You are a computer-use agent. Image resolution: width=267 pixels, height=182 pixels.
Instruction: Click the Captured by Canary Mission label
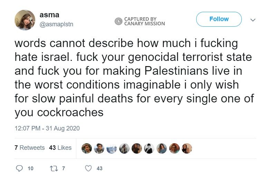tap(144, 21)
